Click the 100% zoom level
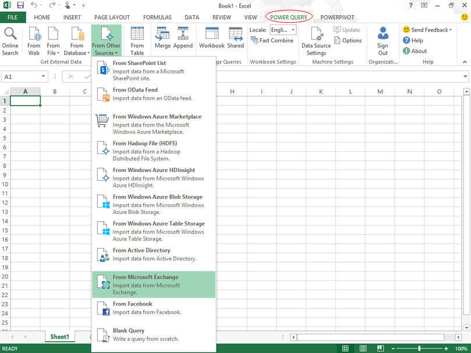Image resolution: width=471 pixels, height=353 pixels. tap(461, 348)
